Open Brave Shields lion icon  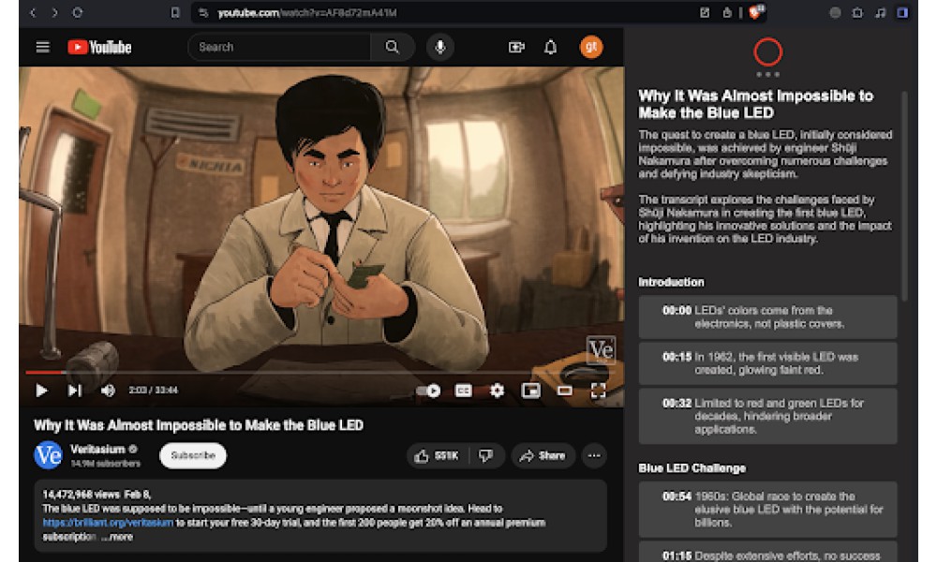(x=756, y=12)
